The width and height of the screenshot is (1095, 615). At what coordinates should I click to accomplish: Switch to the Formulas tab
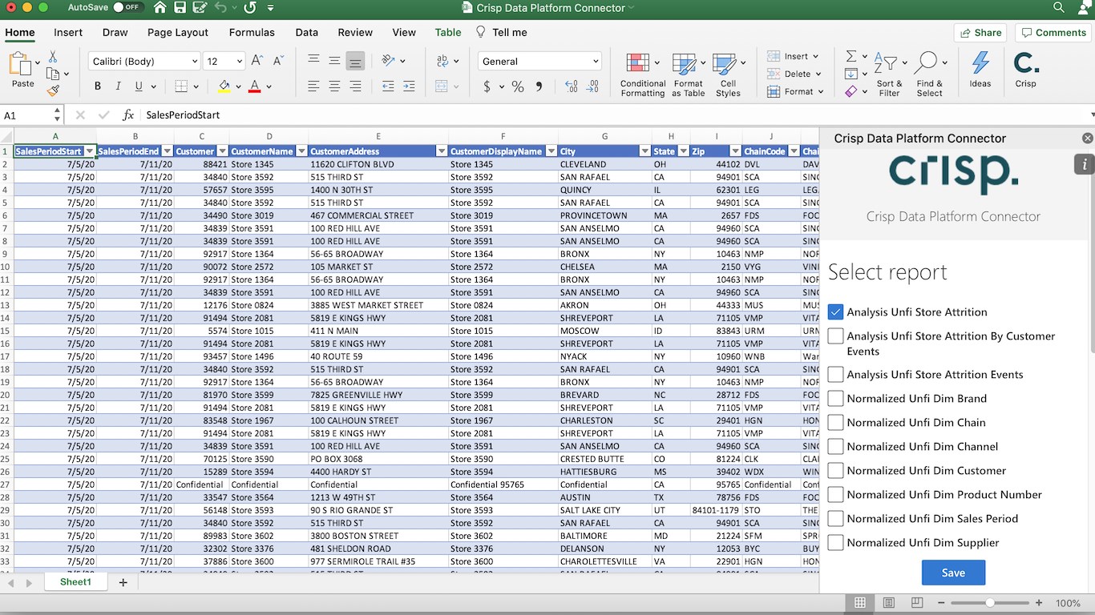click(x=252, y=33)
